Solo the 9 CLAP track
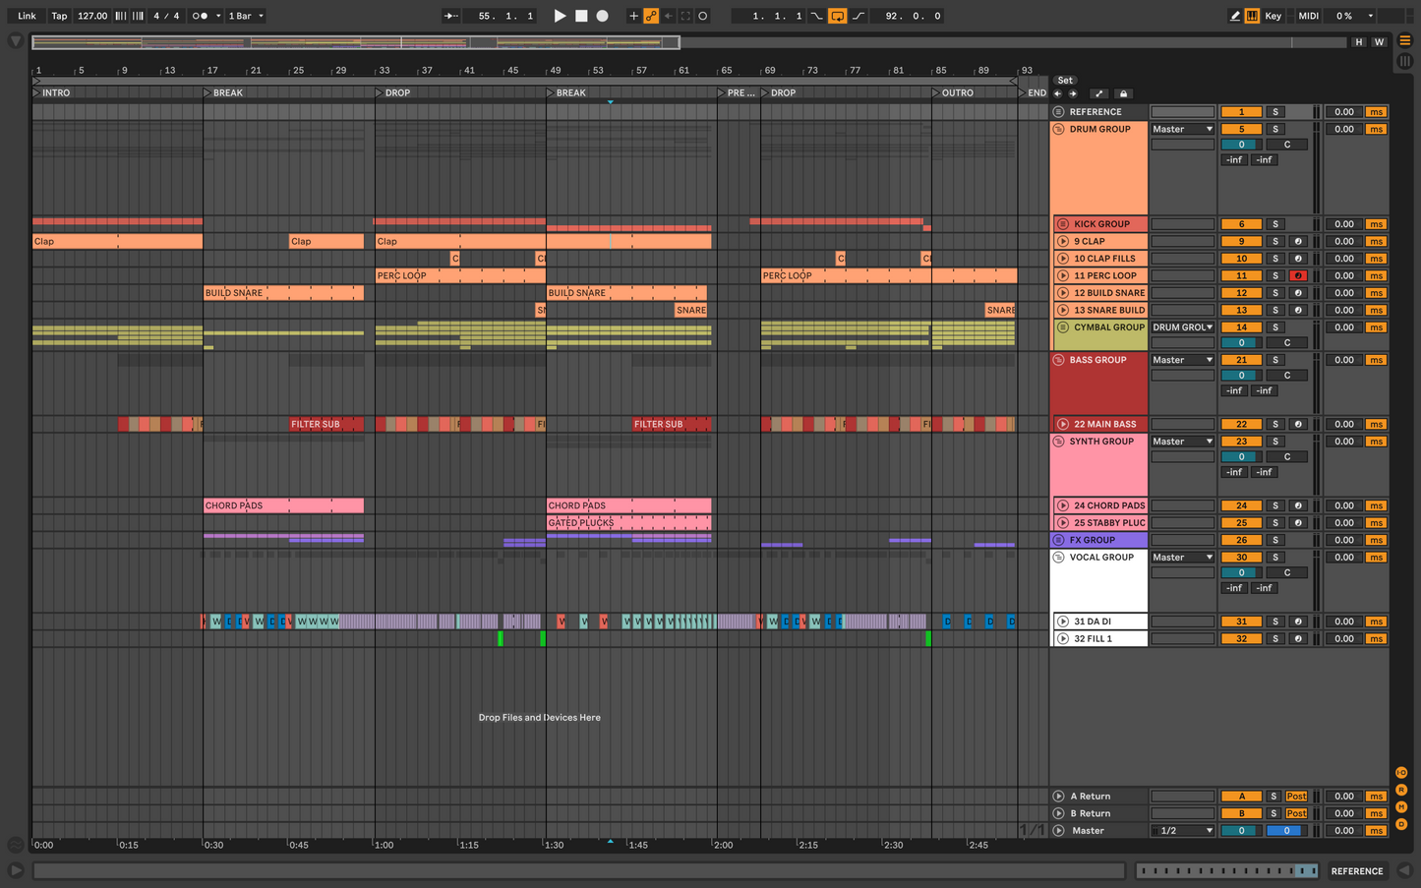The height and width of the screenshot is (888, 1421). pyautogui.click(x=1274, y=241)
